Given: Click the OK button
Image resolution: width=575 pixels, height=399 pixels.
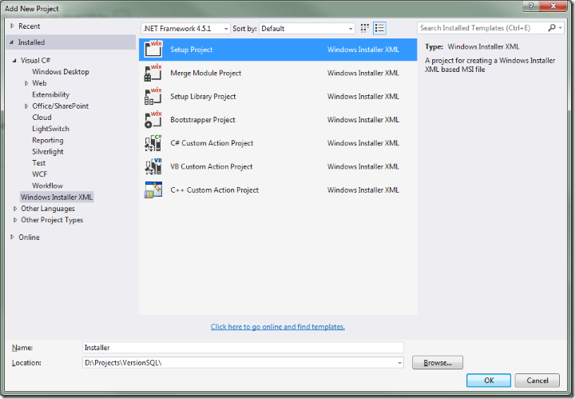Looking at the screenshot, I should [489, 381].
